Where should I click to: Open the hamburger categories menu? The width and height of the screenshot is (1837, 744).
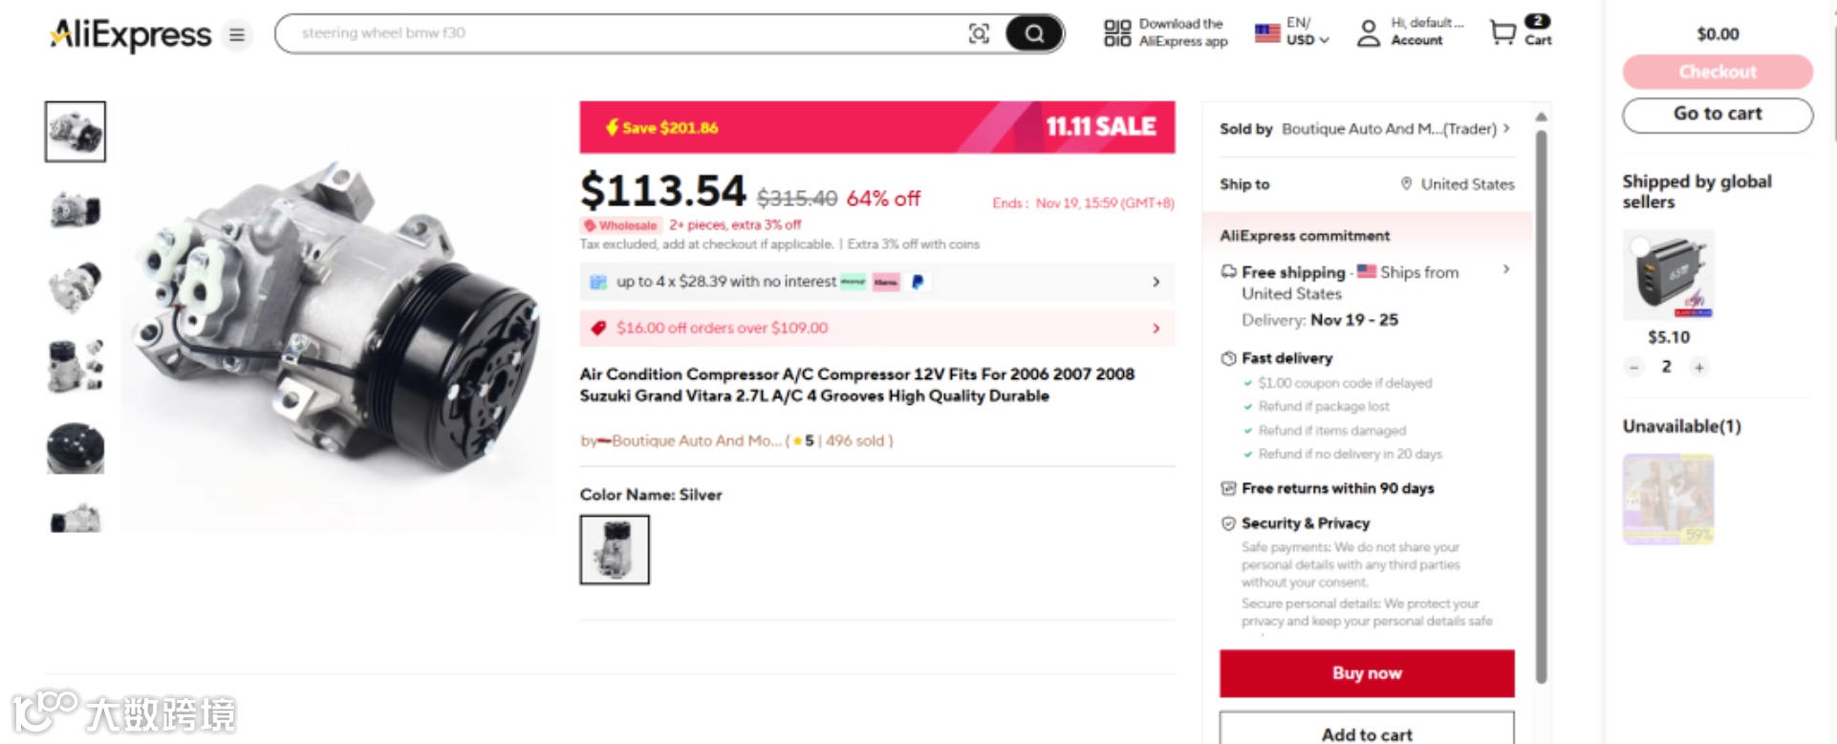pos(236,35)
